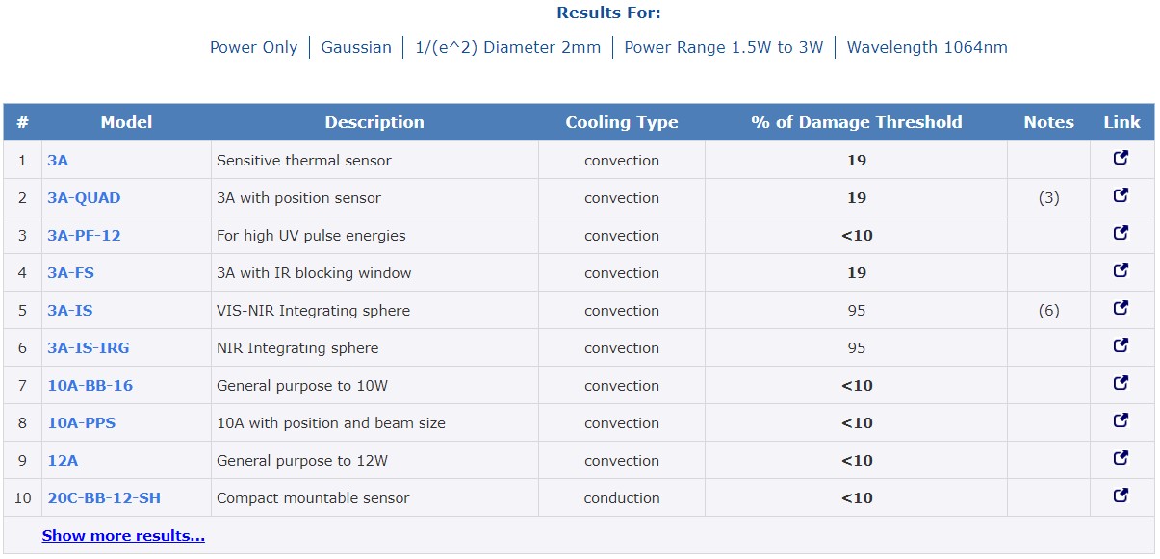View note (6) for 3A-IS
The image size is (1160, 559).
pos(1048,311)
